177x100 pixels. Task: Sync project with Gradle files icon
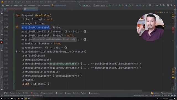pyautogui.click(x=157, y=5)
